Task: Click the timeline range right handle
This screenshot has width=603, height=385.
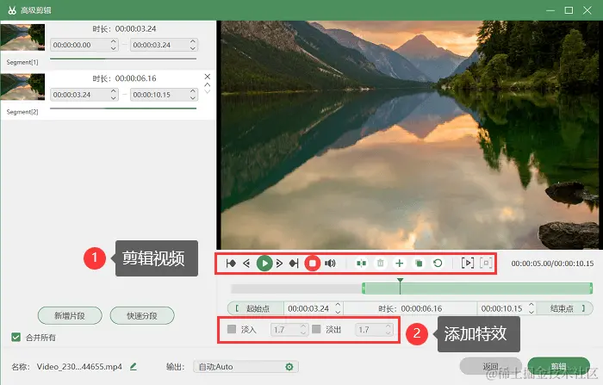Action: (591, 288)
